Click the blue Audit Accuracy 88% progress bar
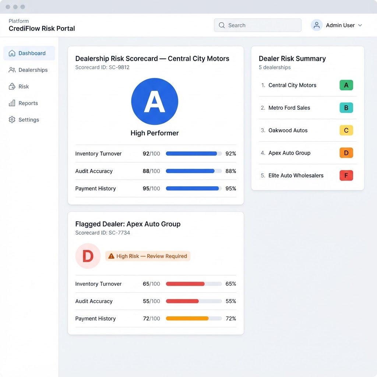The height and width of the screenshot is (377, 377). [194, 171]
